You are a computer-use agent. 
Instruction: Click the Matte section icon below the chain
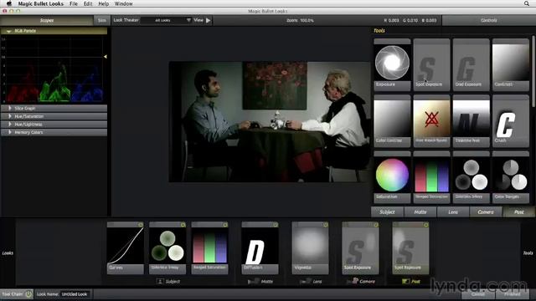253,282
